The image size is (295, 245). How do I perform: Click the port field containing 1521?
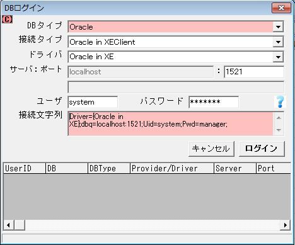[254, 72]
